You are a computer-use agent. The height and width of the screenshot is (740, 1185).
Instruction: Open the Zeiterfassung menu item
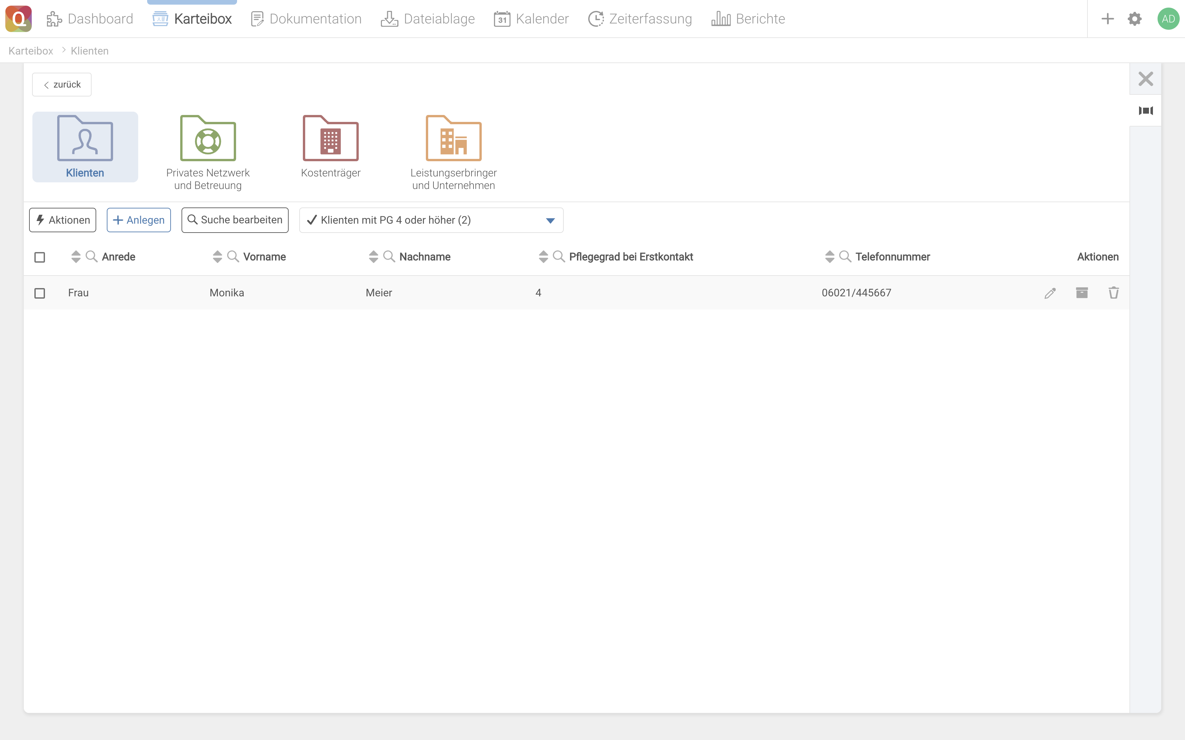coord(640,19)
